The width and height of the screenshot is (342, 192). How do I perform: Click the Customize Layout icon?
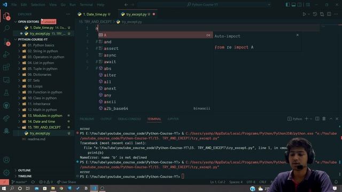point(308,5)
